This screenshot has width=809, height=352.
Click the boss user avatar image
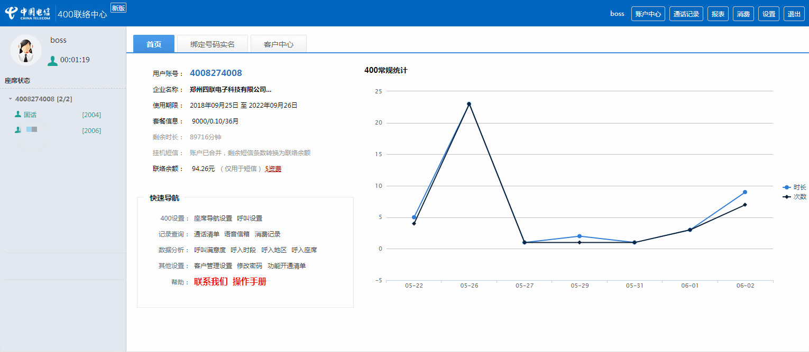[x=26, y=51]
